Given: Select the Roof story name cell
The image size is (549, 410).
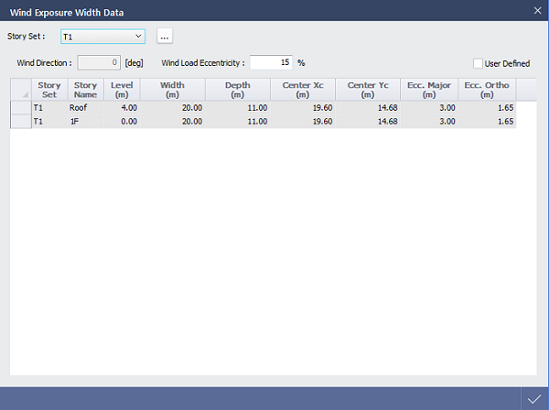Looking at the screenshot, I should pyautogui.click(x=85, y=107).
